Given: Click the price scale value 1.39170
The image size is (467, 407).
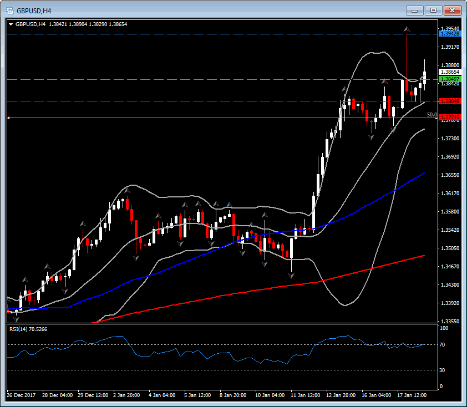Looking at the screenshot, I should point(450,47).
